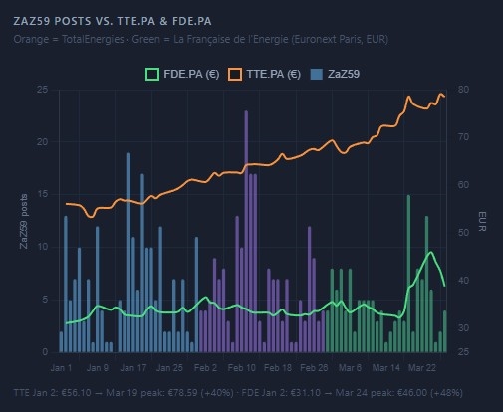
Task: Select the tallest purple bar near Feb 10
Action: tap(246, 232)
